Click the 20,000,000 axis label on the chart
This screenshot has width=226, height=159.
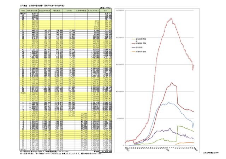(x=120, y=38)
